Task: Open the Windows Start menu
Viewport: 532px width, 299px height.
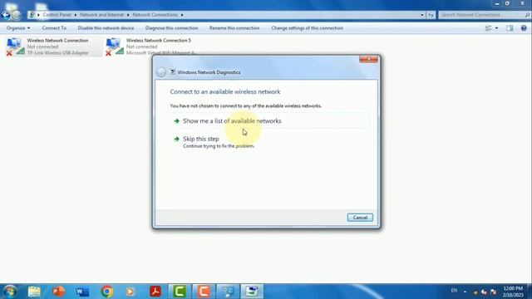Action: [9, 292]
